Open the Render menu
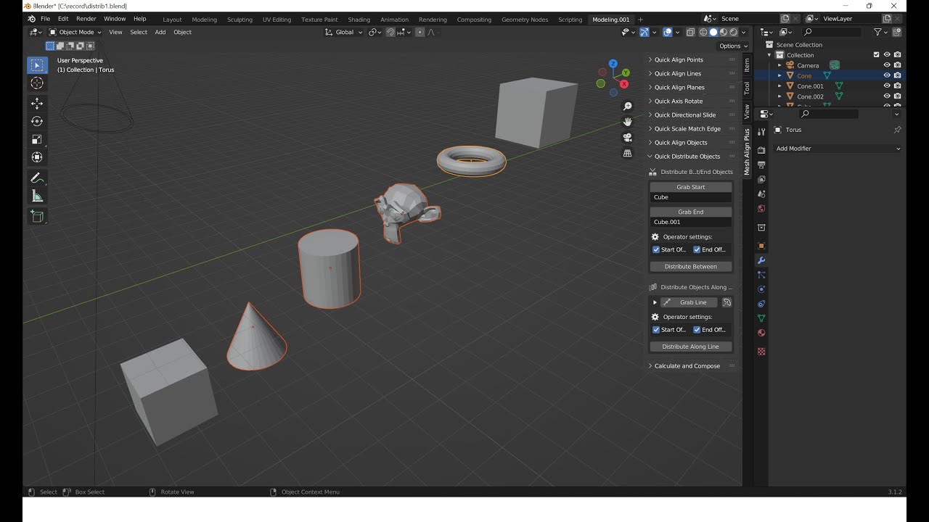929x522 pixels. click(86, 19)
